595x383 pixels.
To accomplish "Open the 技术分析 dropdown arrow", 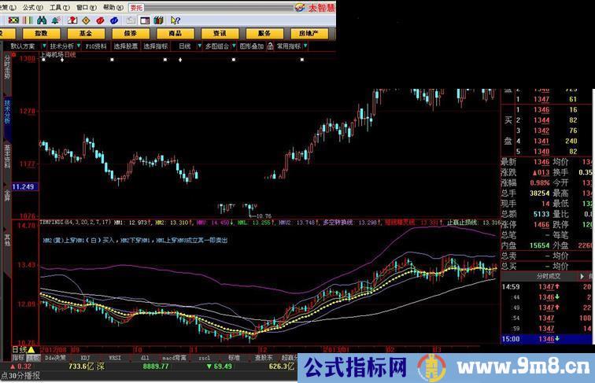I will pyautogui.click(x=79, y=46).
